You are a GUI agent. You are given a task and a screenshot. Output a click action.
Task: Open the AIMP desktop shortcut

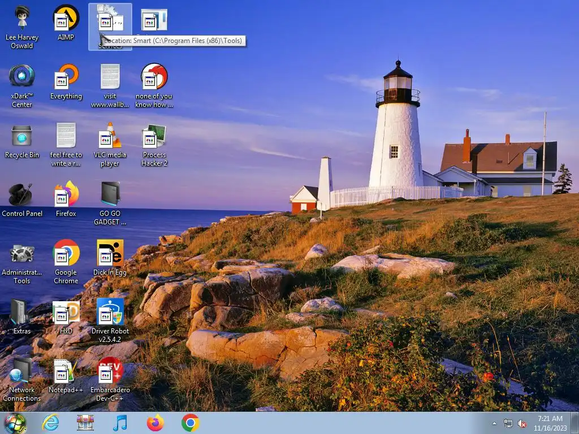(x=66, y=23)
